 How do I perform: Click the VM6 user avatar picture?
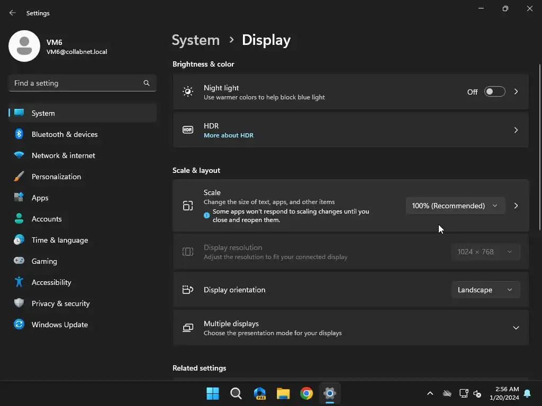(x=24, y=46)
